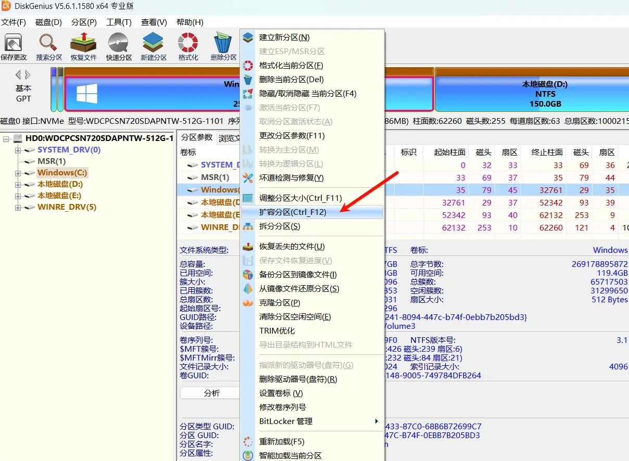Click the 备份分区到镜像文件 pie icon
The image size is (629, 461).
tap(248, 275)
